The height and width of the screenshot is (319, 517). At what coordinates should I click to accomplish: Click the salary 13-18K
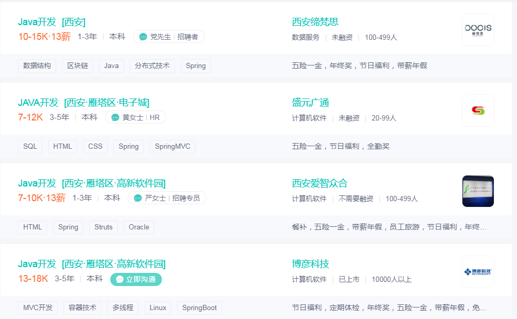[33, 279]
